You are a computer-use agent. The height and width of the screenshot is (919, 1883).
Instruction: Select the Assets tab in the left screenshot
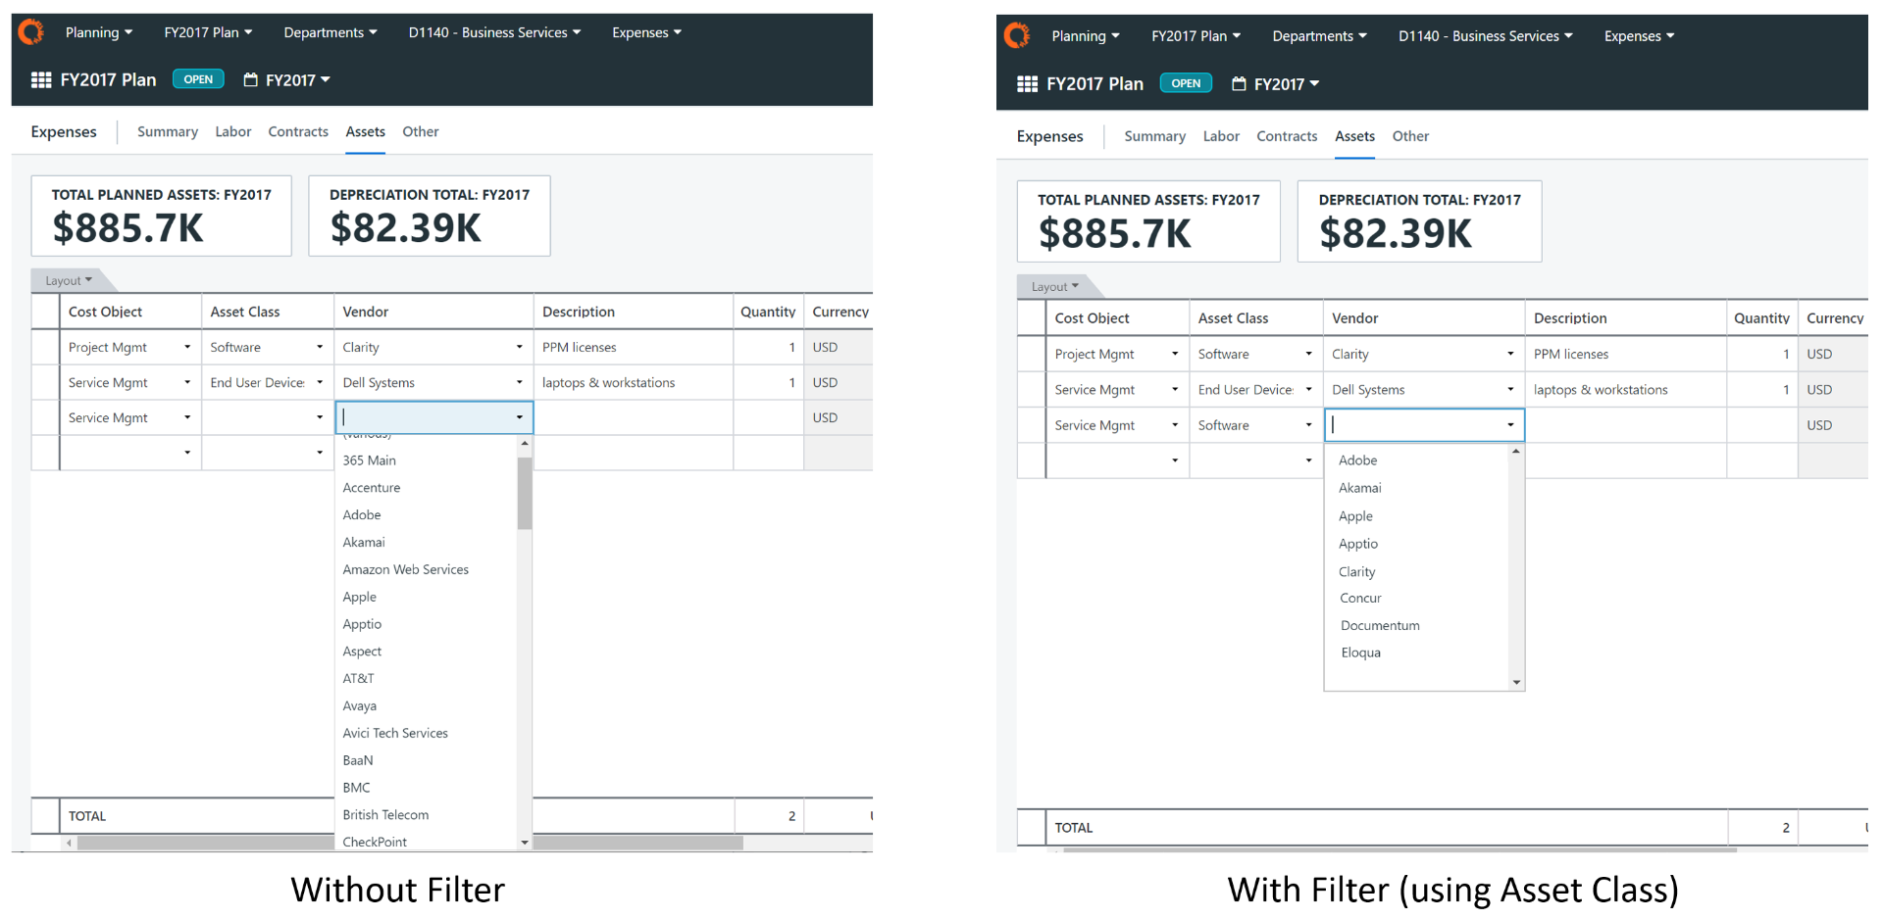(365, 131)
